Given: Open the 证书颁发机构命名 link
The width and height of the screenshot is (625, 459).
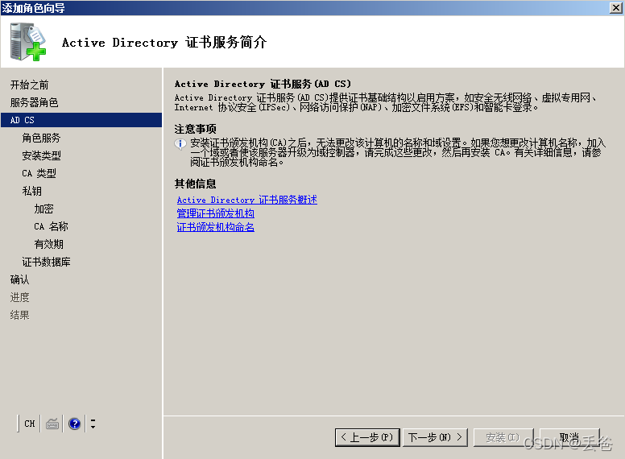Looking at the screenshot, I should (x=215, y=227).
